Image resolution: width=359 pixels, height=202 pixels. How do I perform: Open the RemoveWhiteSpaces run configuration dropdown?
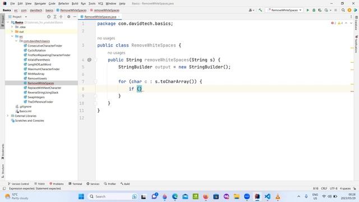tap(284, 10)
